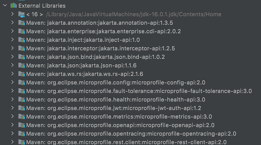Image resolution: width=261 pixels, height=145 pixels.
Task: Expand the jakarta.ws.rs-api:2.1.6 library
Action: pyautogui.click(x=12, y=74)
